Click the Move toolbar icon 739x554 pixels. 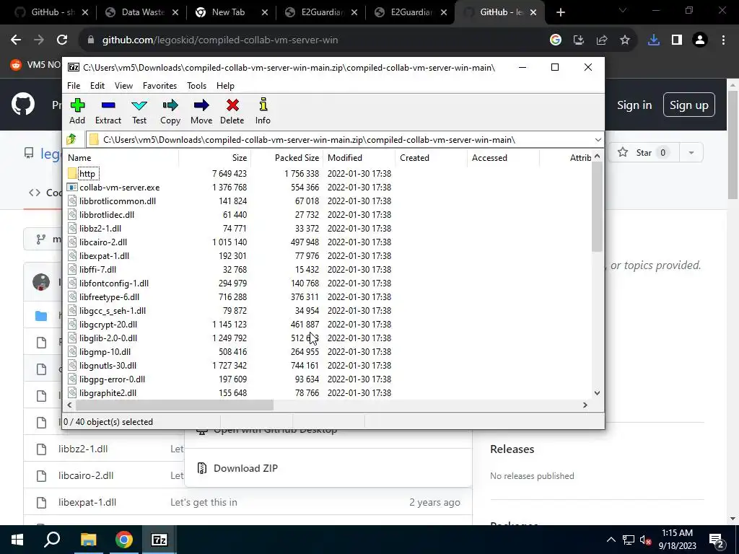[x=201, y=111]
